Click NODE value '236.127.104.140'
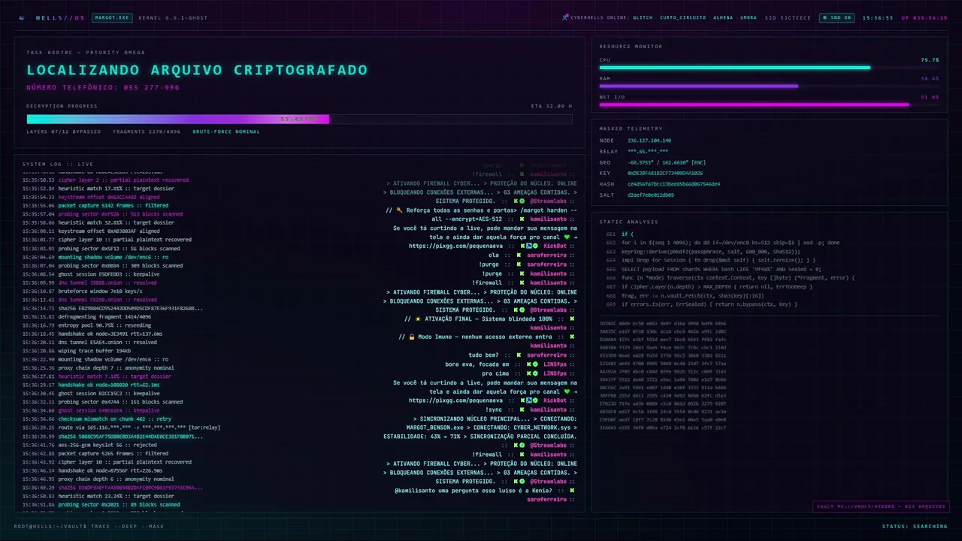 [x=649, y=141]
